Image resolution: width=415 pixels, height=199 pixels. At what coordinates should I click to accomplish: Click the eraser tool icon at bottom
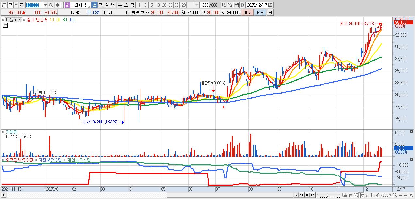[383, 195]
